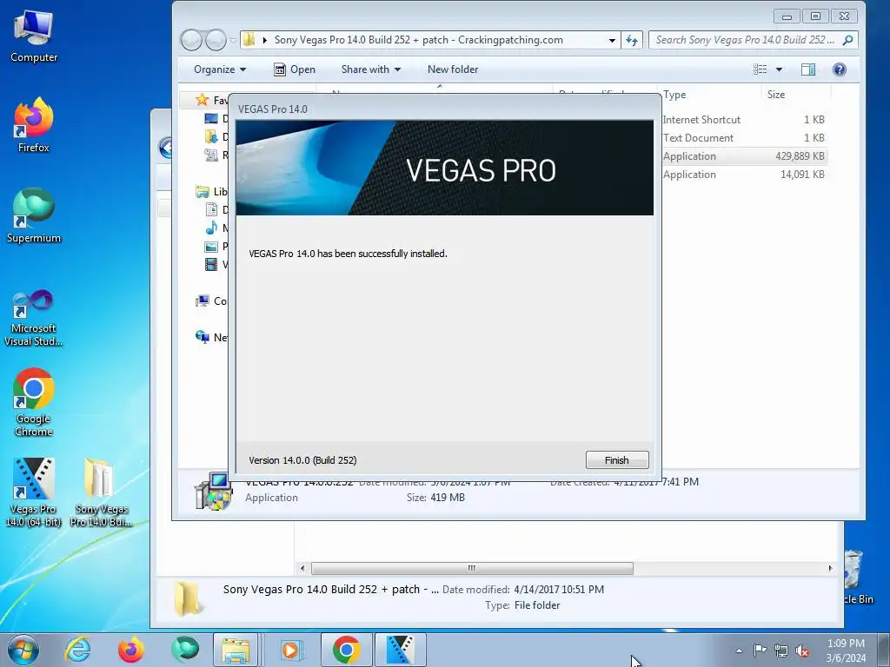Open Firefox from the taskbar

[130, 650]
